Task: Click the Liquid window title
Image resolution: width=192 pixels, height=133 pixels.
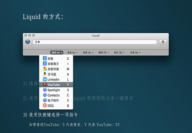Action: pyautogui.click(x=96, y=36)
